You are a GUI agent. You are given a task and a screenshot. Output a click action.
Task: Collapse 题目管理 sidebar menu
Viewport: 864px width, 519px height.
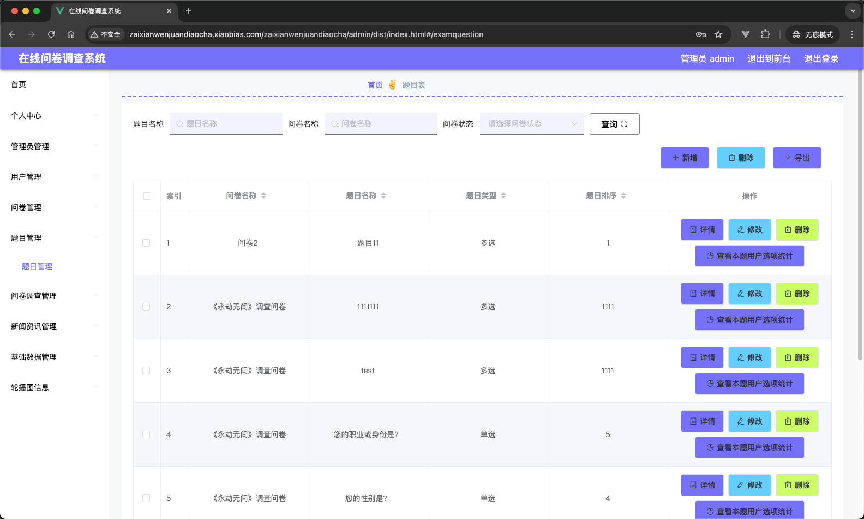point(55,238)
